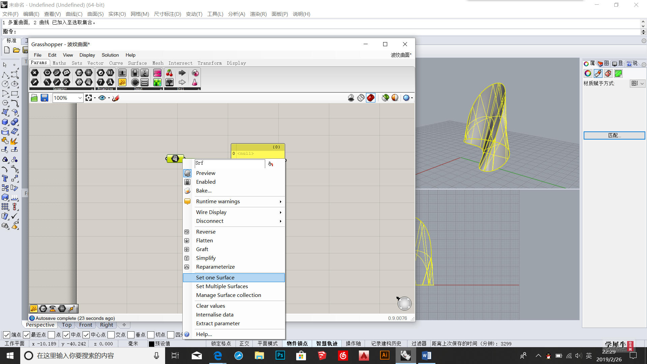This screenshot has width=647, height=364.
Task: Click the 匹配... button in Rhino panel
Action: tap(614, 135)
